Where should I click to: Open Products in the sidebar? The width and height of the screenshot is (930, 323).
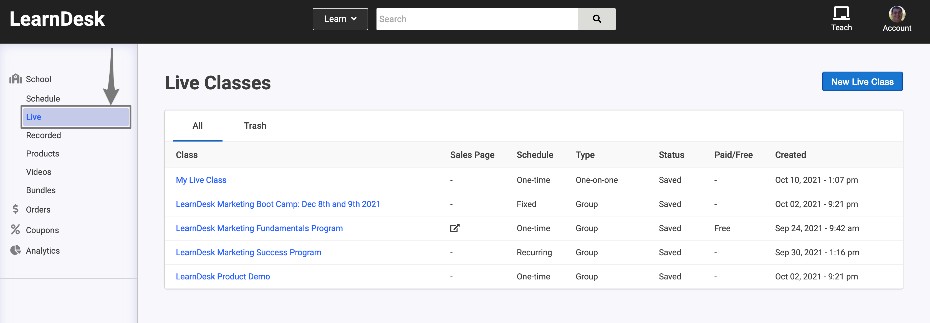[43, 154]
